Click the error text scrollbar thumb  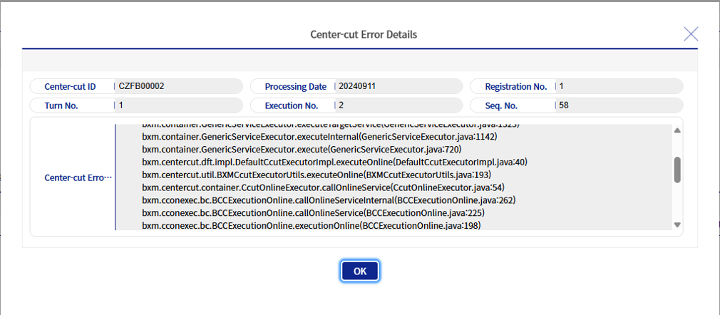677,170
